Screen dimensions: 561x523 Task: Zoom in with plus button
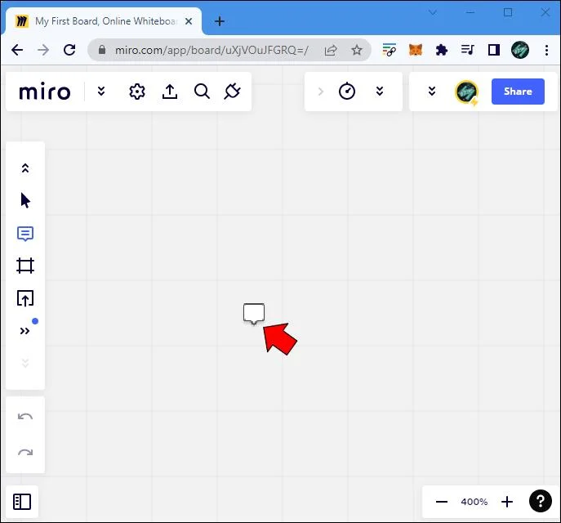(507, 502)
